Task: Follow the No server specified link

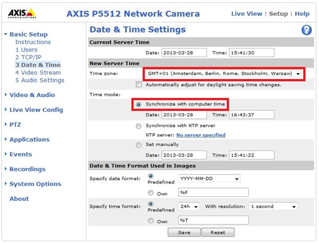Action: (x=201, y=135)
